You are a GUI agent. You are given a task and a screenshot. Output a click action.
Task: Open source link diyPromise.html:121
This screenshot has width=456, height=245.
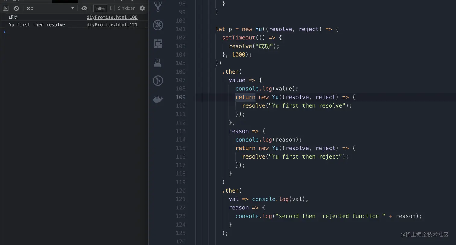tap(112, 25)
